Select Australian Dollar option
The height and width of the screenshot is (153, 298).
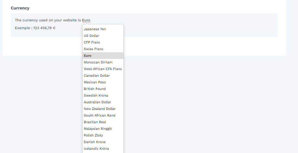pyautogui.click(x=103, y=102)
